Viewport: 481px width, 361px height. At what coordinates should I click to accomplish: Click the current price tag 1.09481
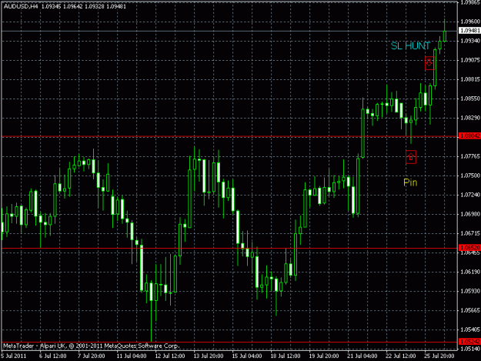(469, 30)
